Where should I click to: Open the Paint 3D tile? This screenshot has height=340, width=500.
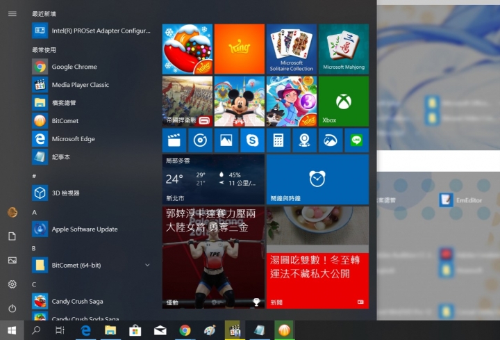pos(331,140)
